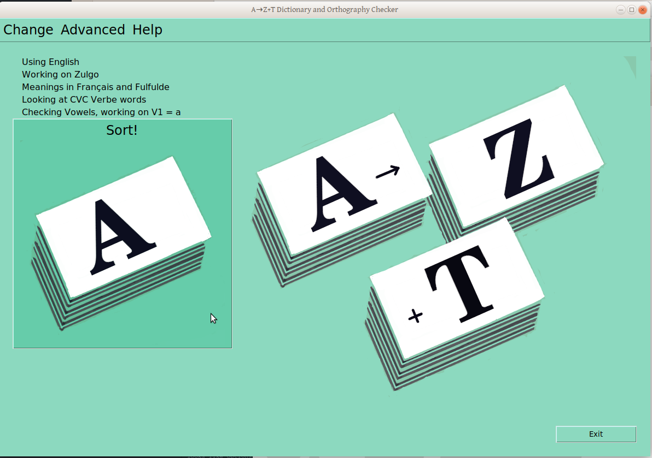This screenshot has width=652, height=458.
Task: Open the Advanced menu
Action: pyautogui.click(x=93, y=30)
